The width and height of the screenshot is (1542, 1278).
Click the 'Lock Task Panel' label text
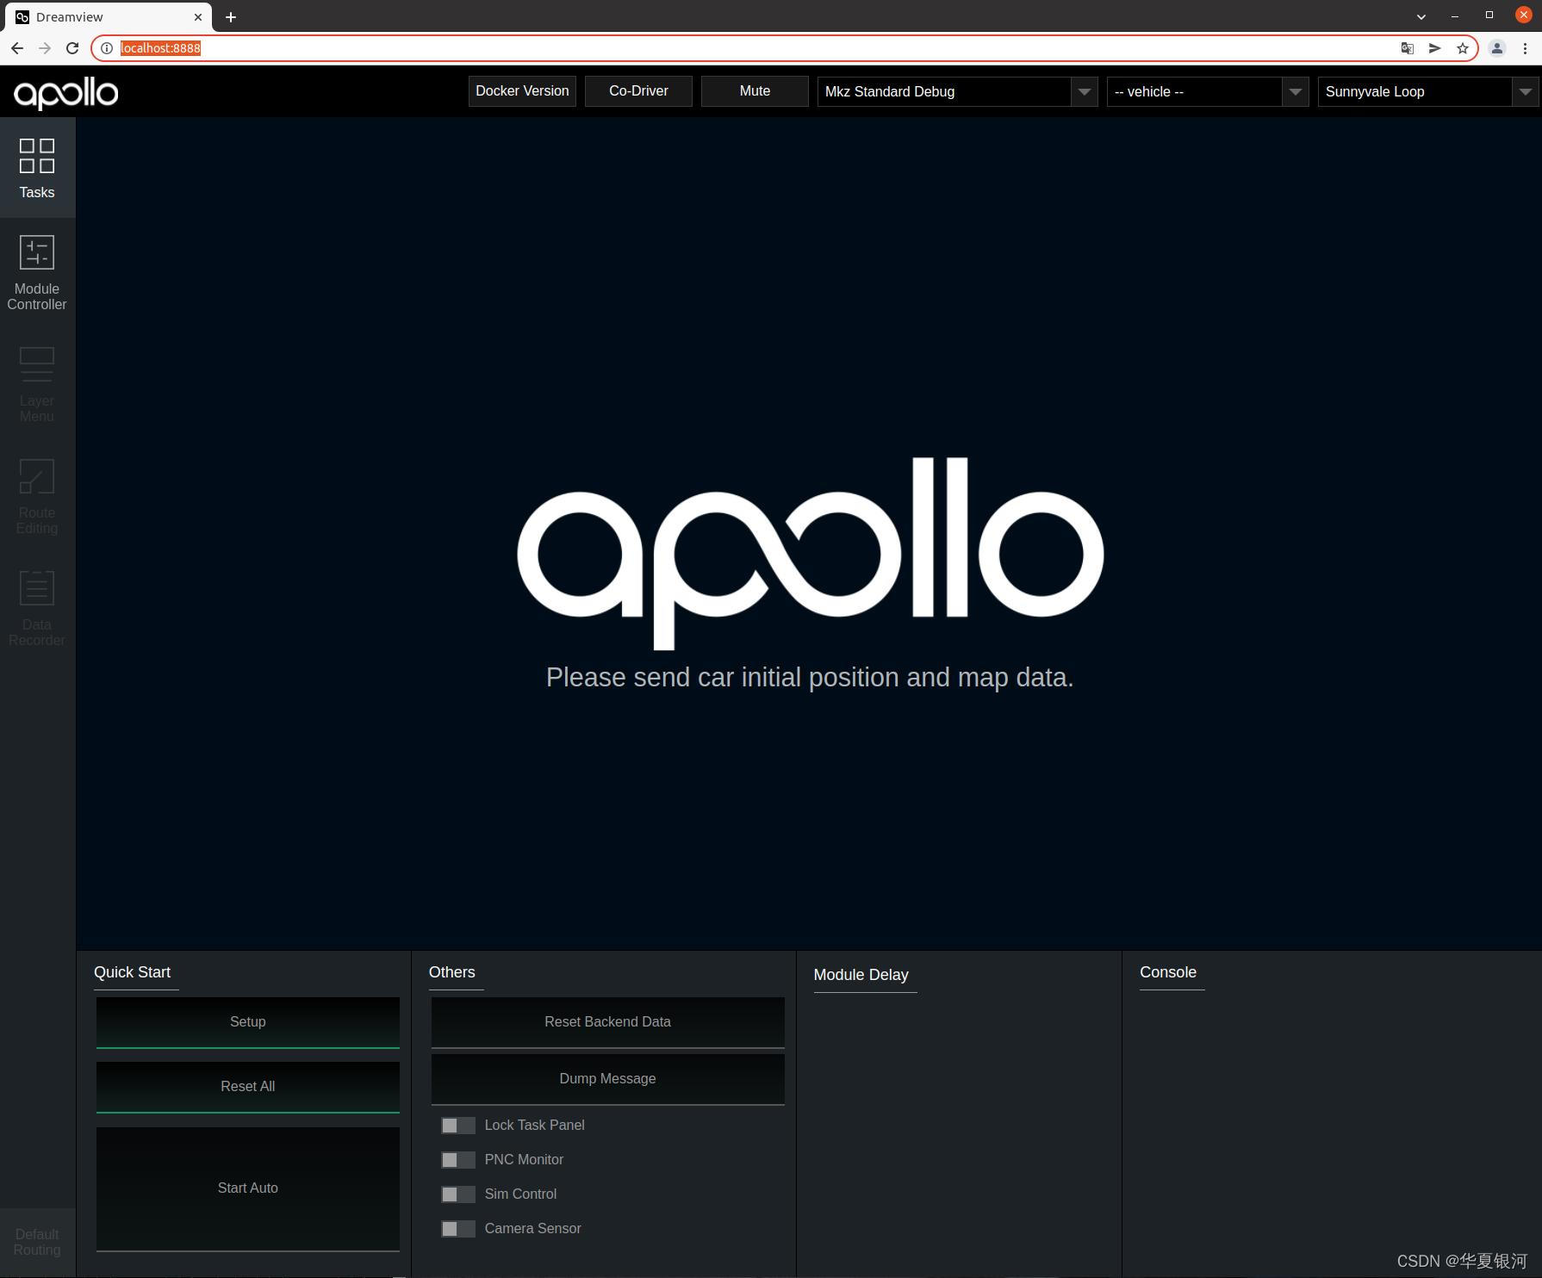[x=535, y=1126]
